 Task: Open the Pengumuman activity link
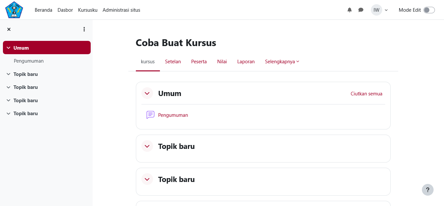tap(173, 115)
